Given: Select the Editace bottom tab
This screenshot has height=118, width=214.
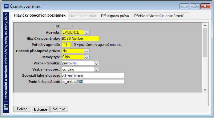Looking at the screenshot, I should point(41,109).
